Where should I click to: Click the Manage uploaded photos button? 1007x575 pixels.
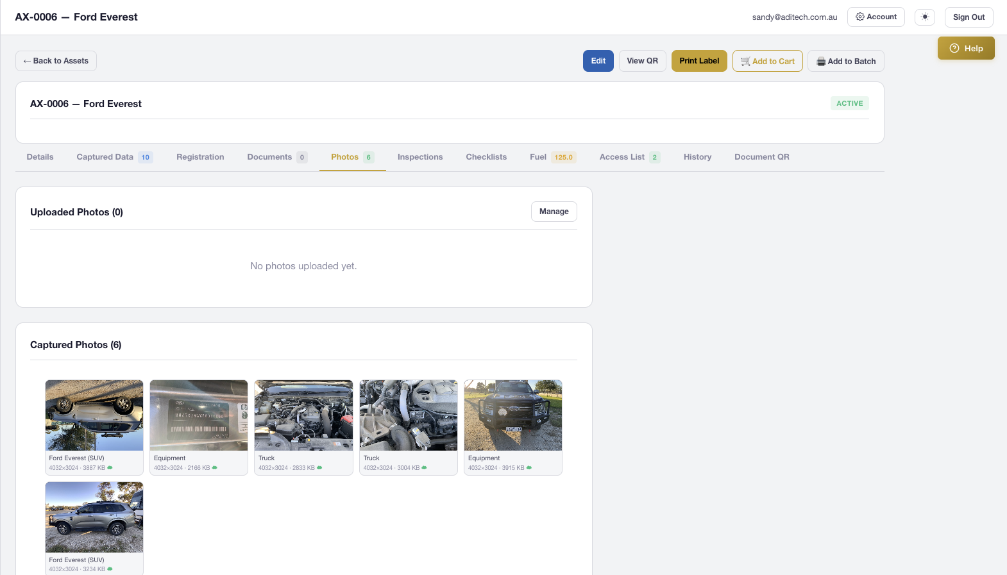(x=554, y=212)
